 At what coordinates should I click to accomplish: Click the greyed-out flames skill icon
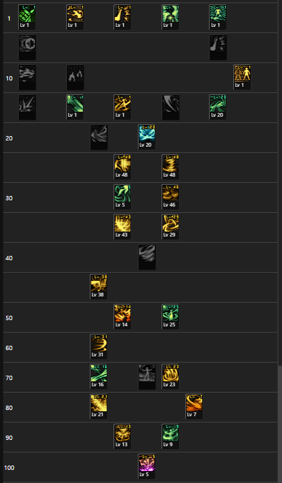click(x=75, y=77)
